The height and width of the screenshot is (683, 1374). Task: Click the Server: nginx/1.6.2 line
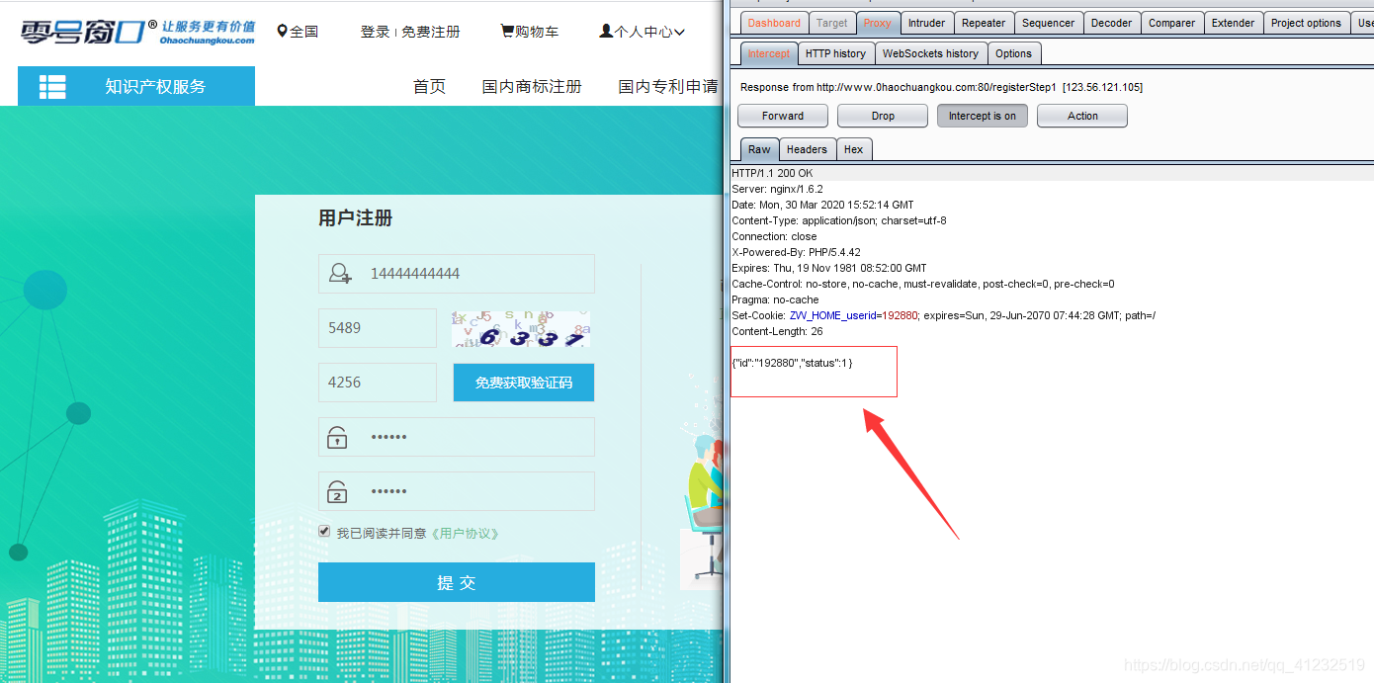click(x=777, y=189)
